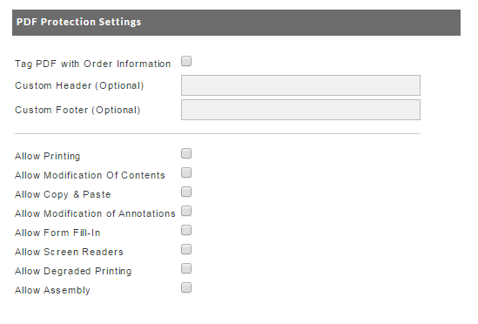The image size is (478, 324).
Task: Enable the Allow Copy & Paste checkbox
Action: 186,192
